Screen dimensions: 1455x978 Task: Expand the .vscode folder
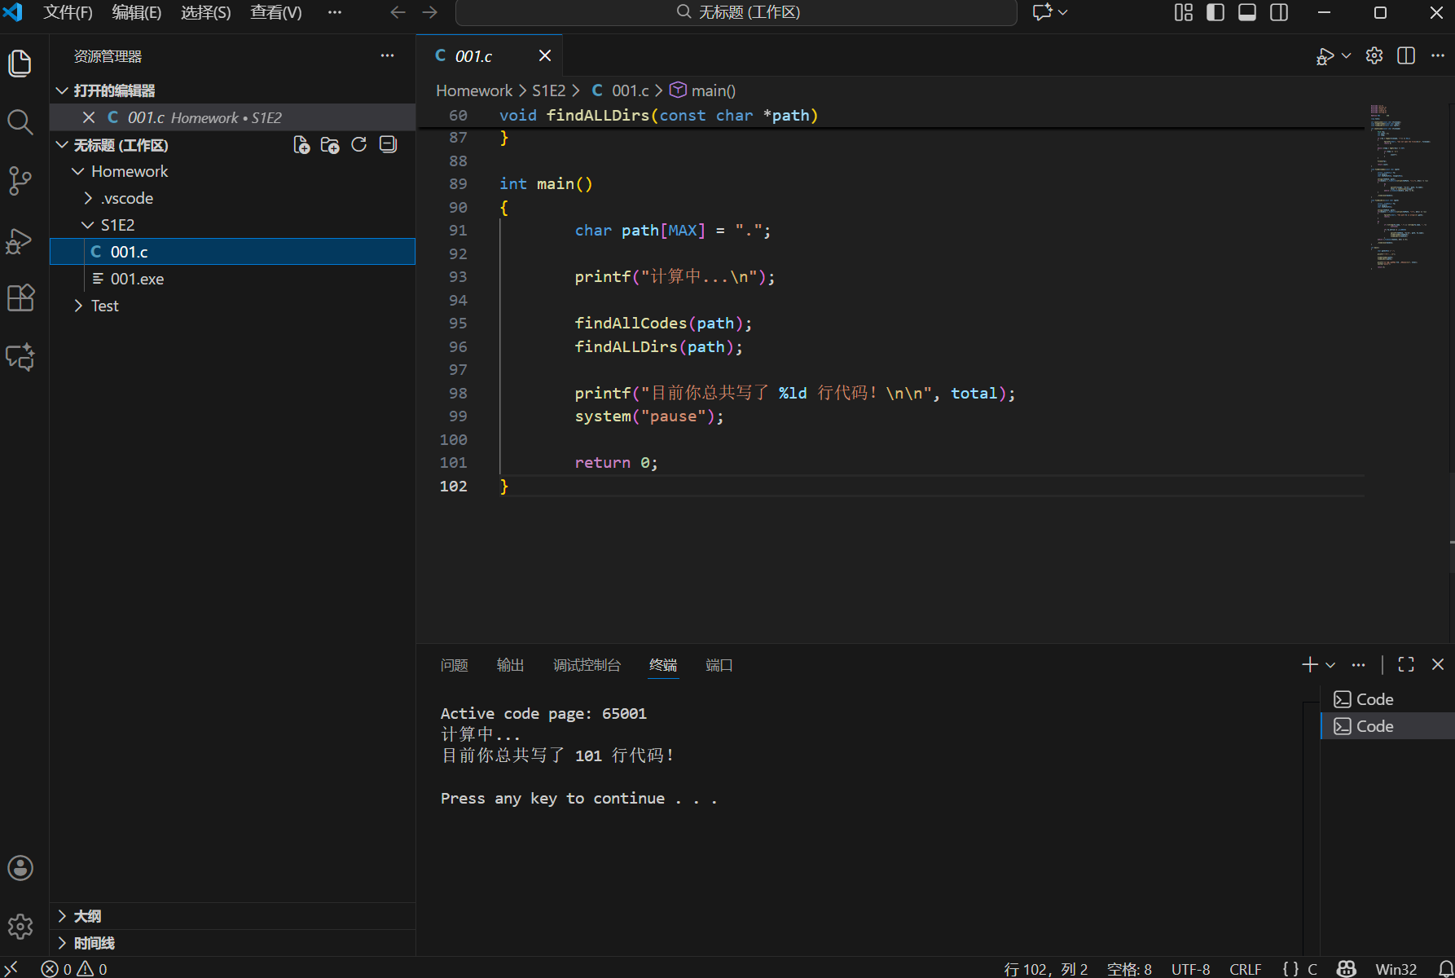(x=127, y=198)
